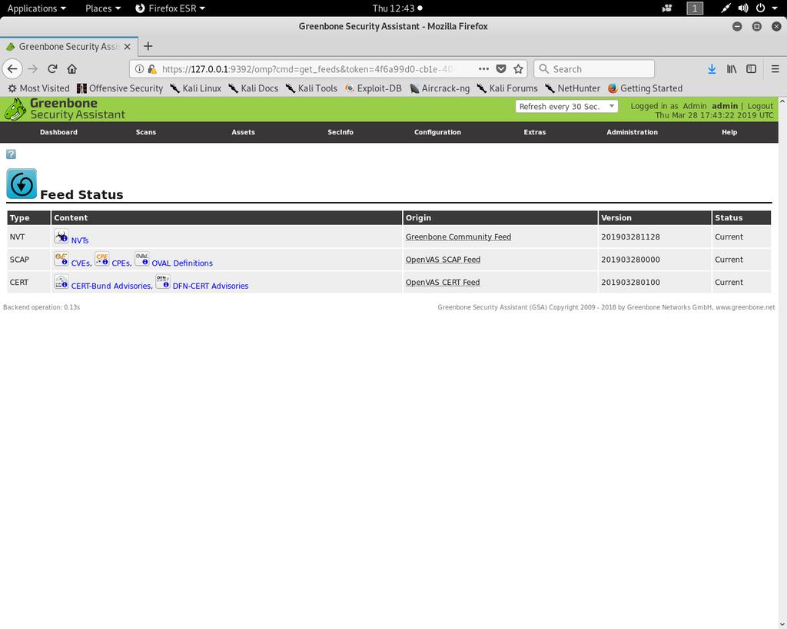This screenshot has height=629, width=787.
Task: Show site information icon in URL bar
Action: point(140,68)
